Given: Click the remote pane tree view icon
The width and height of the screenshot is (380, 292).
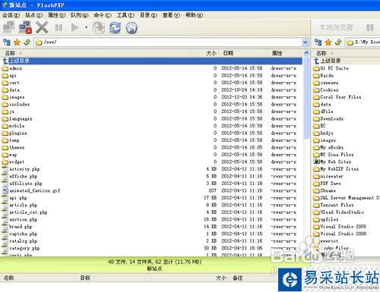Looking at the screenshot, I should point(7,42).
